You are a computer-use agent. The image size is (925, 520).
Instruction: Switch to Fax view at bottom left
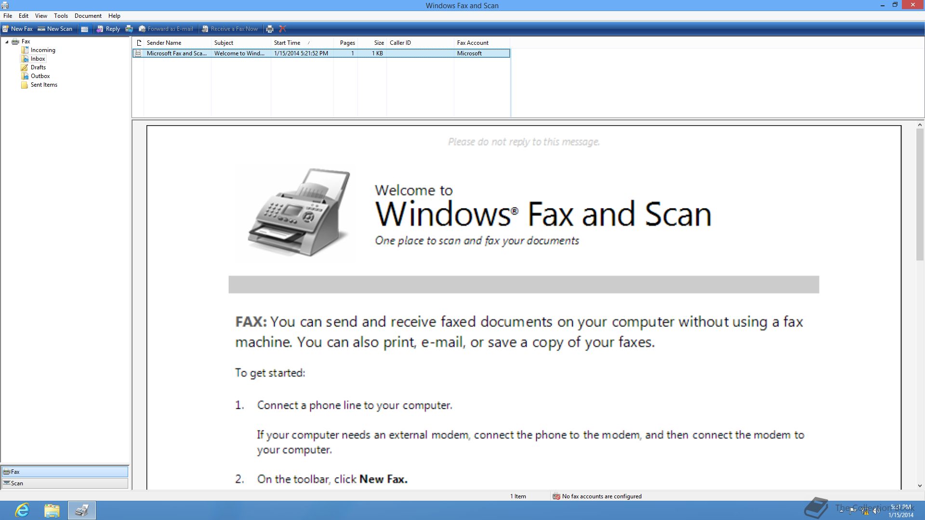point(65,472)
